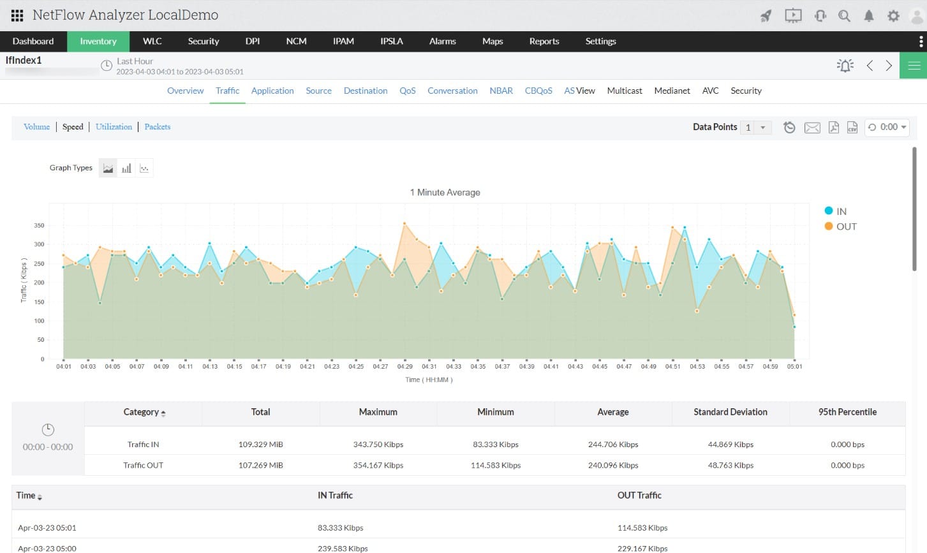The width and height of the screenshot is (927, 553).
Task: Switch to the Multicast tab
Action: pyautogui.click(x=625, y=91)
